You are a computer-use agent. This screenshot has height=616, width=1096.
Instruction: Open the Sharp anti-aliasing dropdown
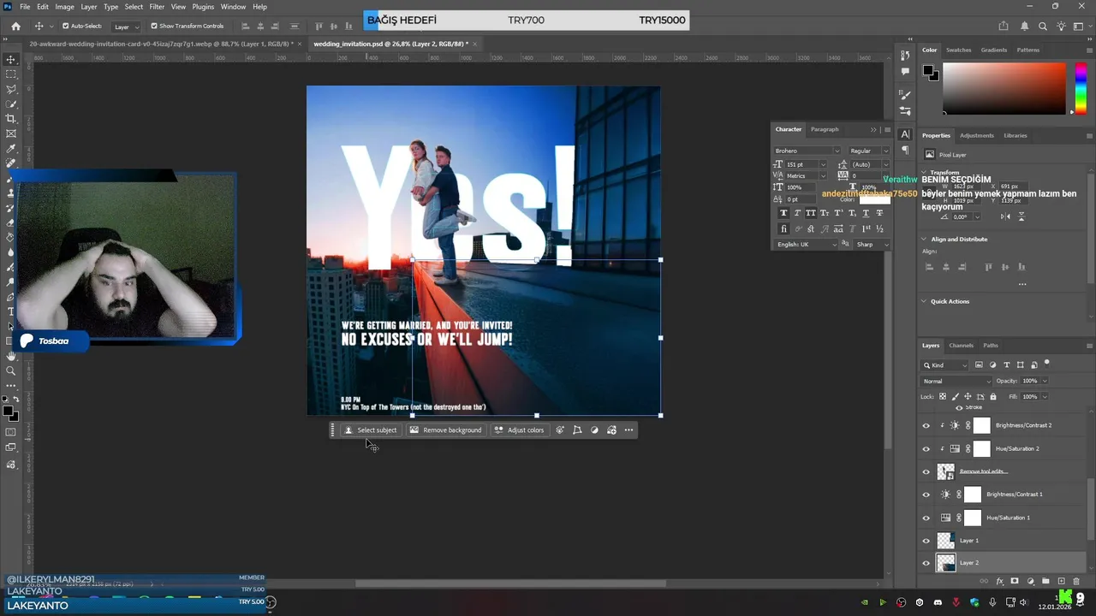point(872,245)
